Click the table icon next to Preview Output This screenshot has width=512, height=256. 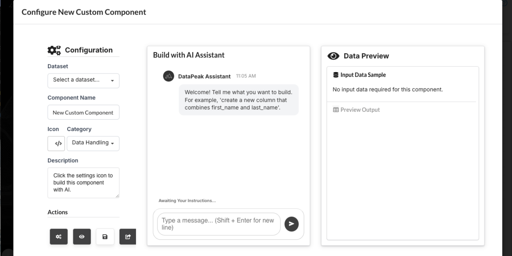click(335, 110)
